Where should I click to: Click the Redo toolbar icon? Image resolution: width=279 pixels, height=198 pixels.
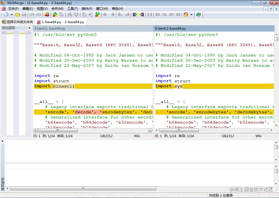click(x=39, y=15)
